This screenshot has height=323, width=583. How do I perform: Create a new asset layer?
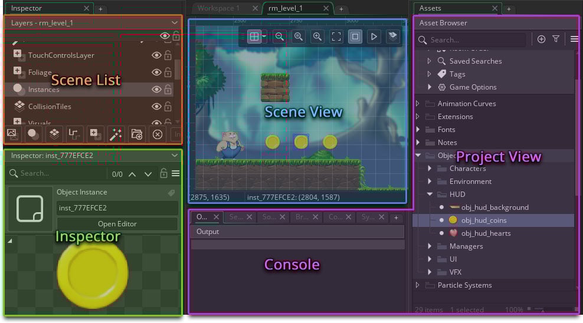(x=95, y=134)
